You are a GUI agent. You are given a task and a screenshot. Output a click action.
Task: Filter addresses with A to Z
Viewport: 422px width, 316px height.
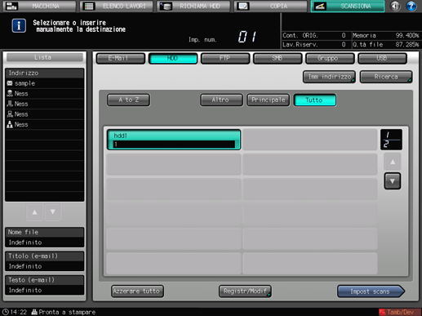[128, 100]
